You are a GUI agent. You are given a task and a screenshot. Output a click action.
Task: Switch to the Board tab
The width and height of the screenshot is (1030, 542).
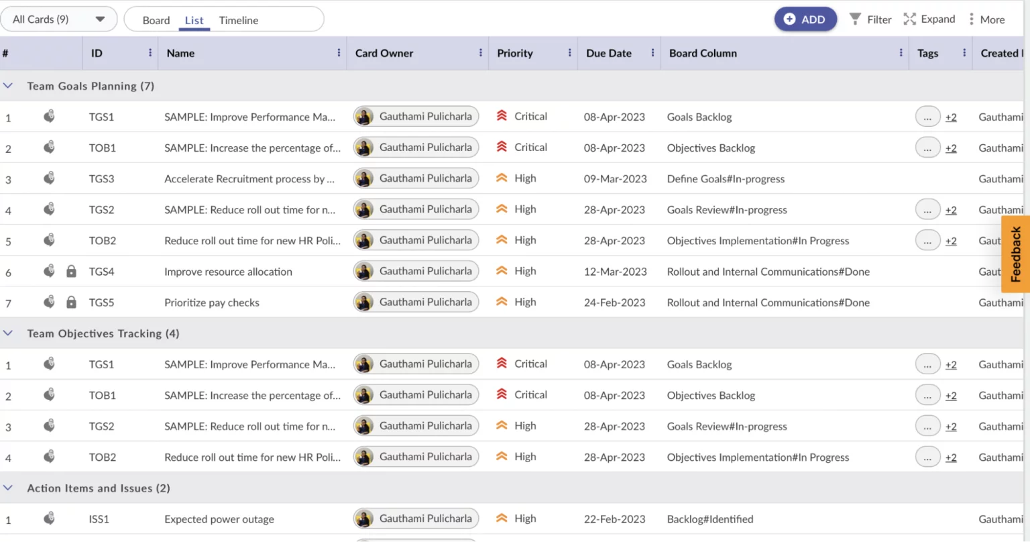pyautogui.click(x=156, y=20)
